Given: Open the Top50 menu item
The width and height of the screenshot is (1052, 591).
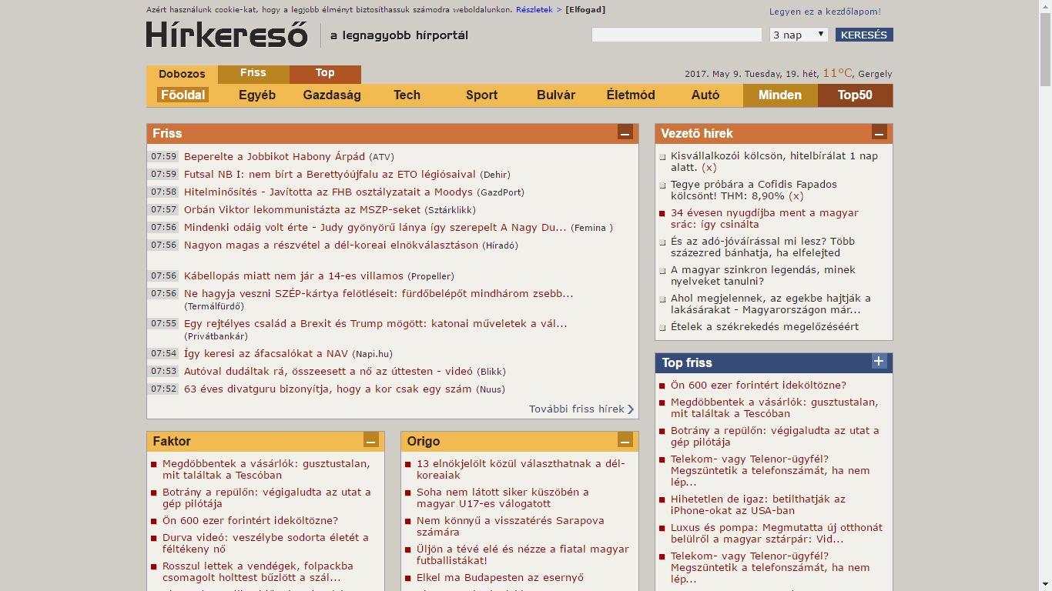Looking at the screenshot, I should pos(855,95).
